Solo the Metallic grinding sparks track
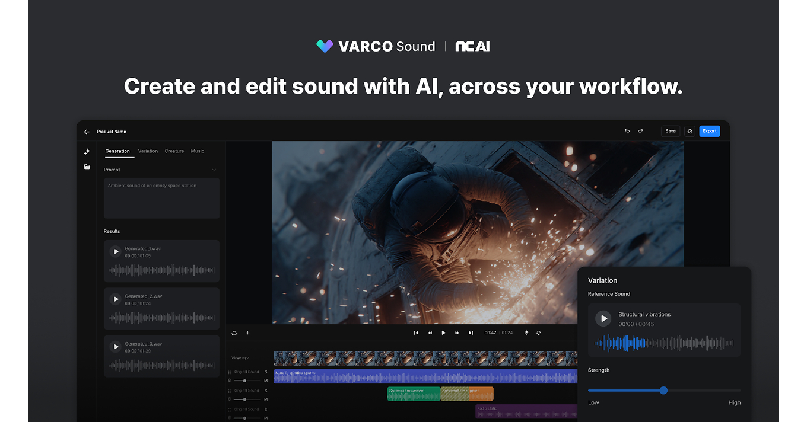Viewport: 807px width, 422px height. tap(266, 372)
